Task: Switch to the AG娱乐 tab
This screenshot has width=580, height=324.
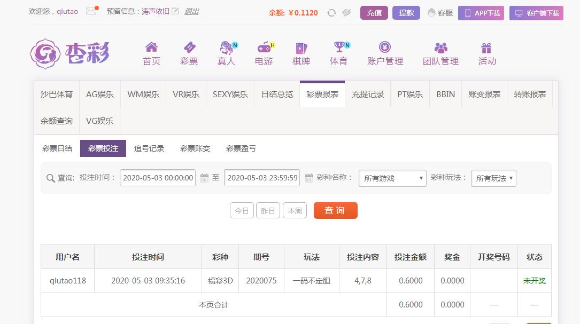Action: click(100, 94)
